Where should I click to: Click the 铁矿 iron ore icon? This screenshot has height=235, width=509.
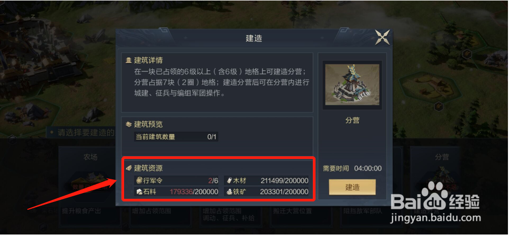tap(229, 191)
